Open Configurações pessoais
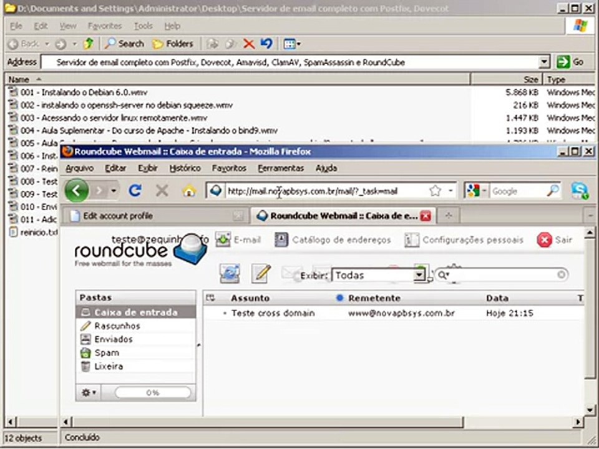 464,239
